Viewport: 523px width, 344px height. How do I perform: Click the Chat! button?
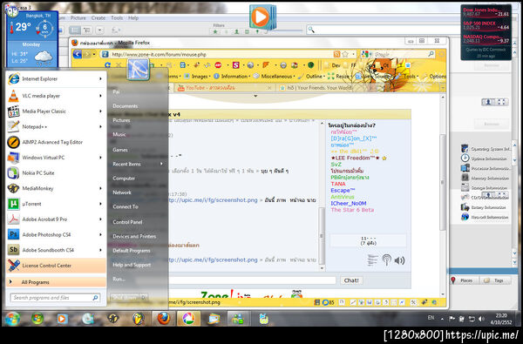(351, 280)
